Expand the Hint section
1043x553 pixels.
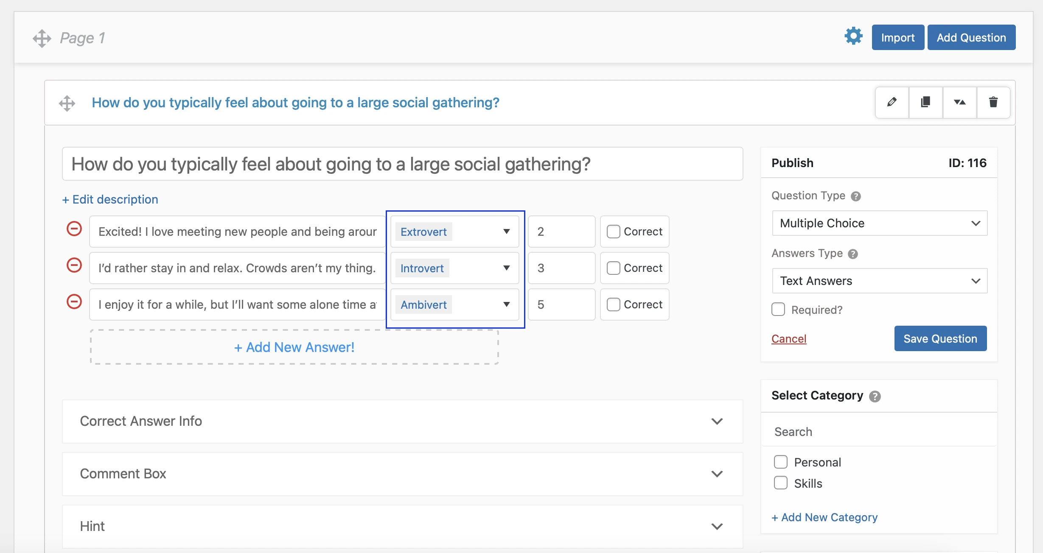pyautogui.click(x=402, y=526)
